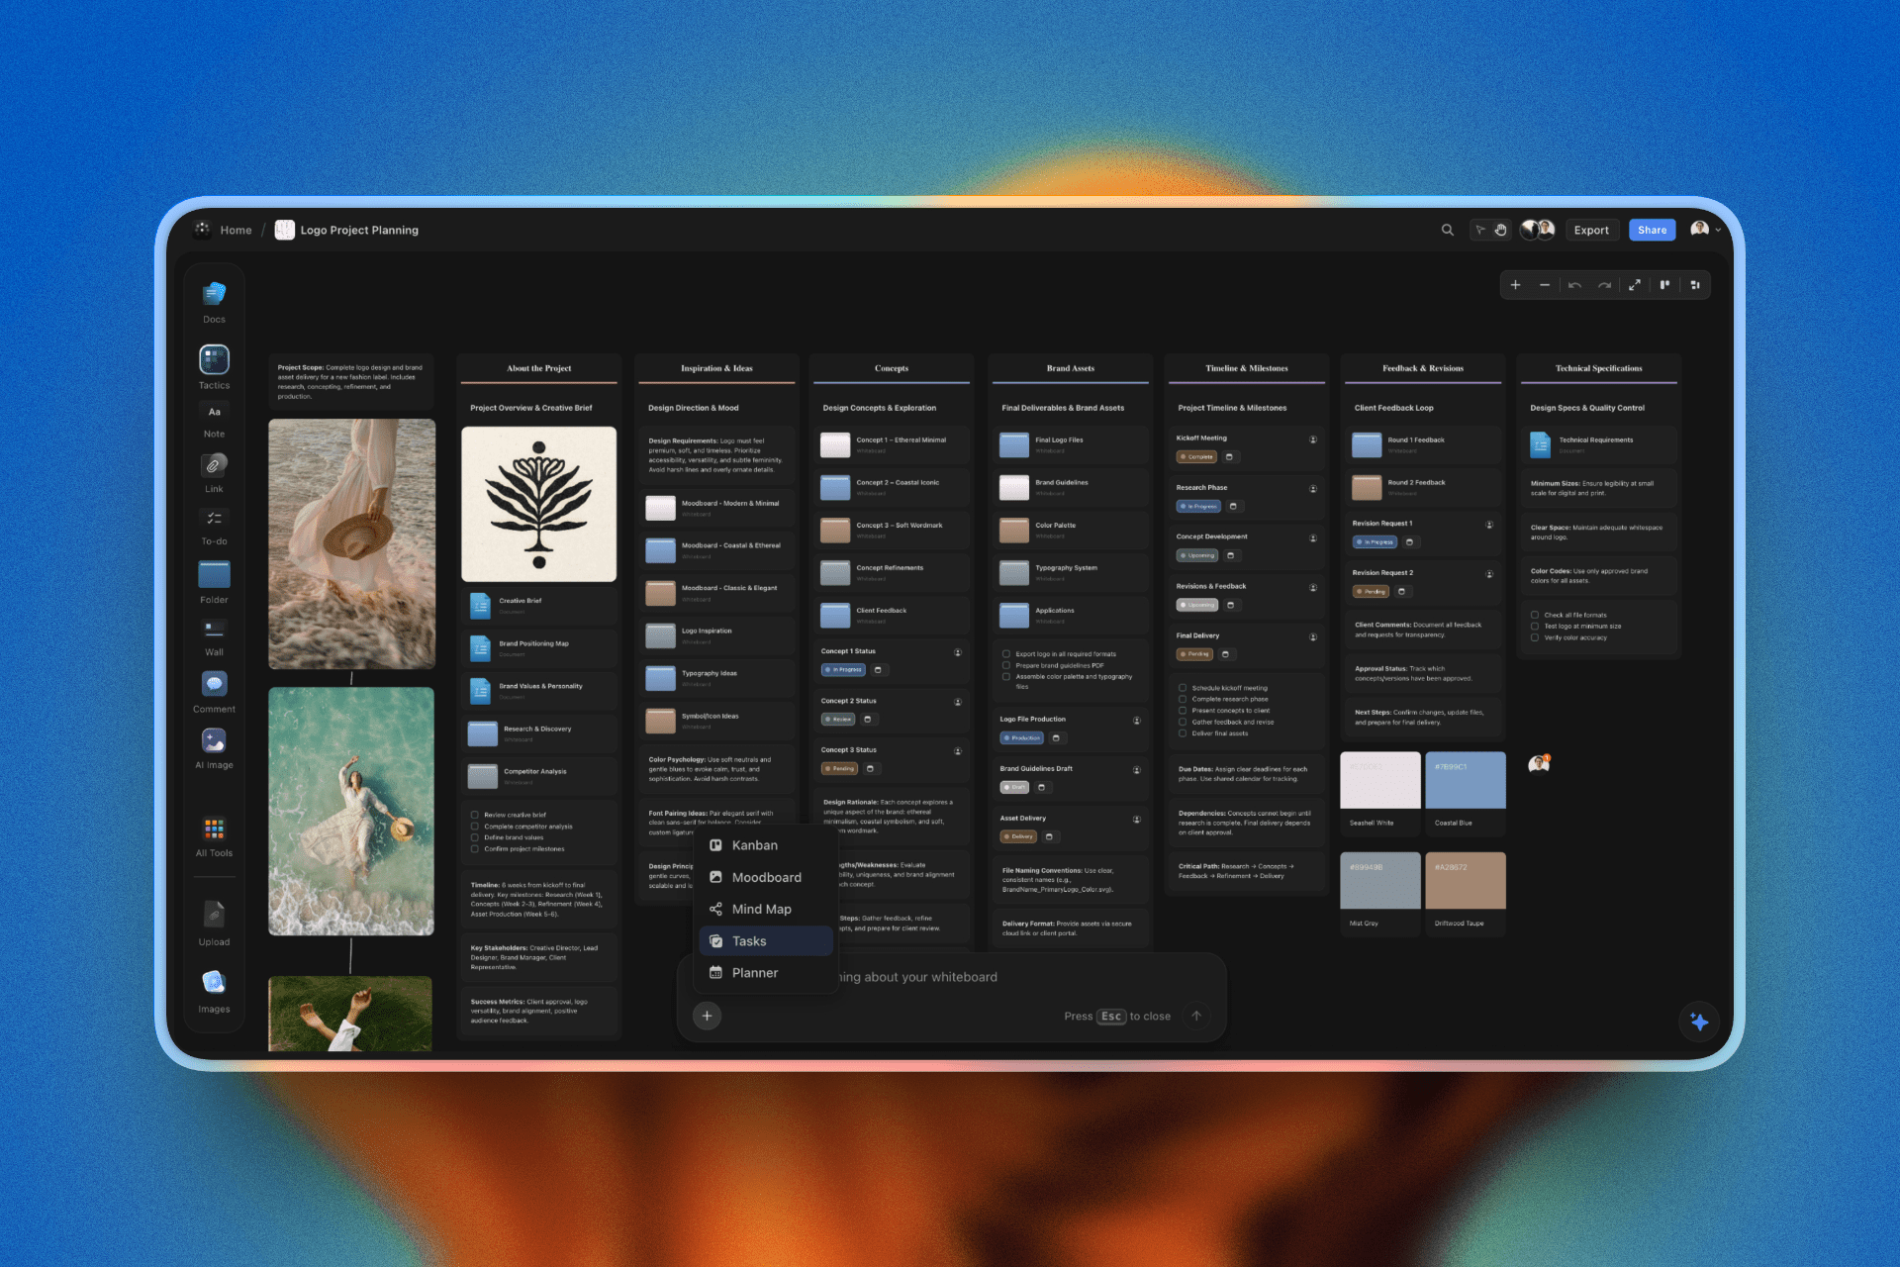Screen dimensions: 1900x1267
Task: Check the Review creative brief checkbox
Action: point(474,815)
